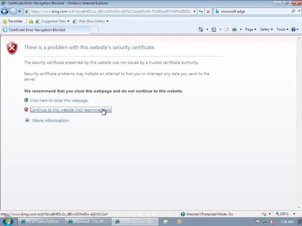Click the page icon in address bar
302x226 pixels.
point(27,11)
